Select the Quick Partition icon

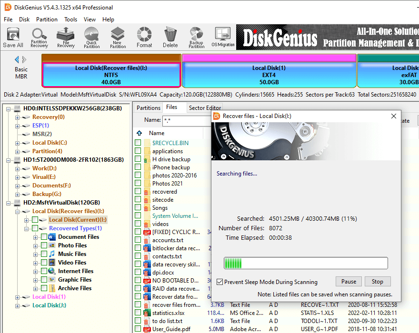91,38
